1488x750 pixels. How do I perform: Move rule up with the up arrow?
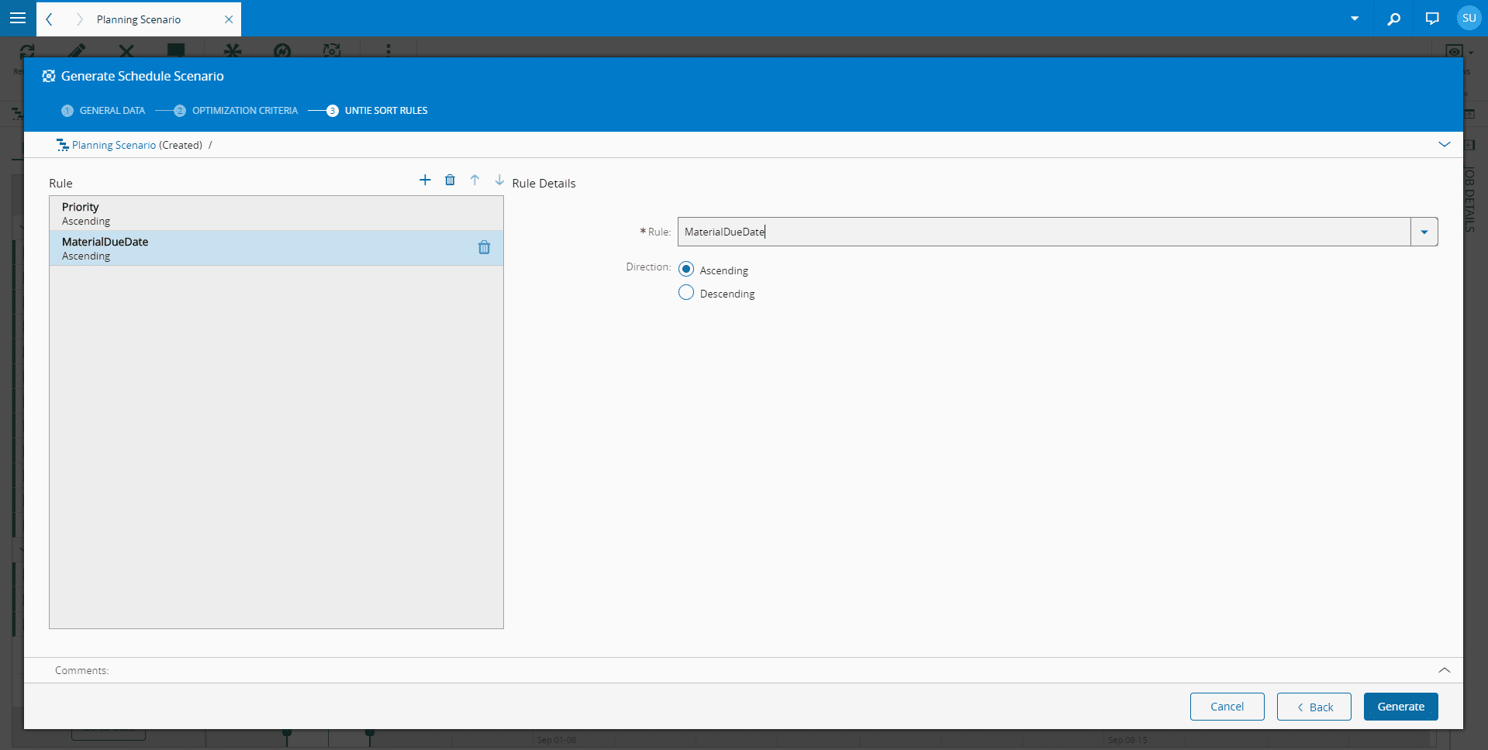[475, 181]
